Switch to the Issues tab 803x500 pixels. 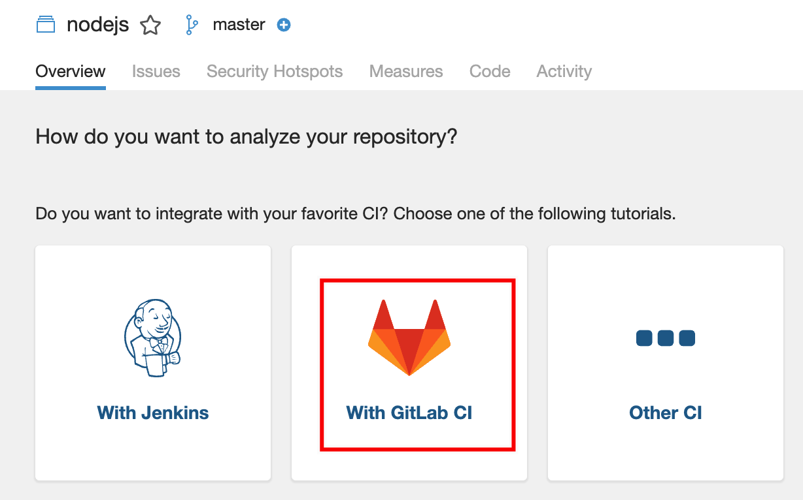click(156, 72)
